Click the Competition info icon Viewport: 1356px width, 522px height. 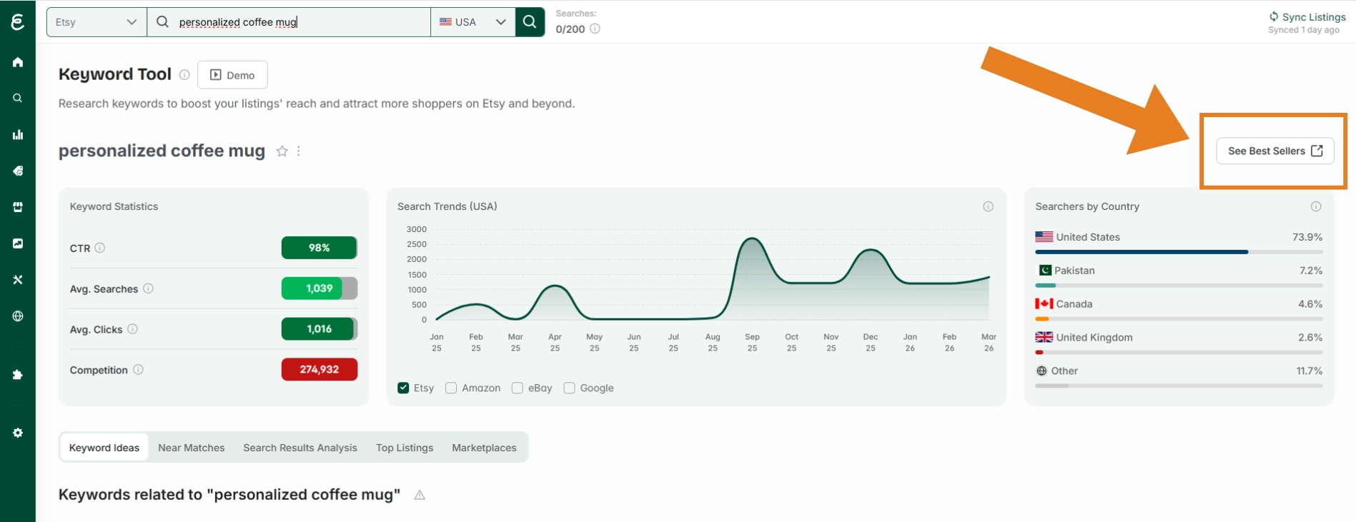point(138,369)
